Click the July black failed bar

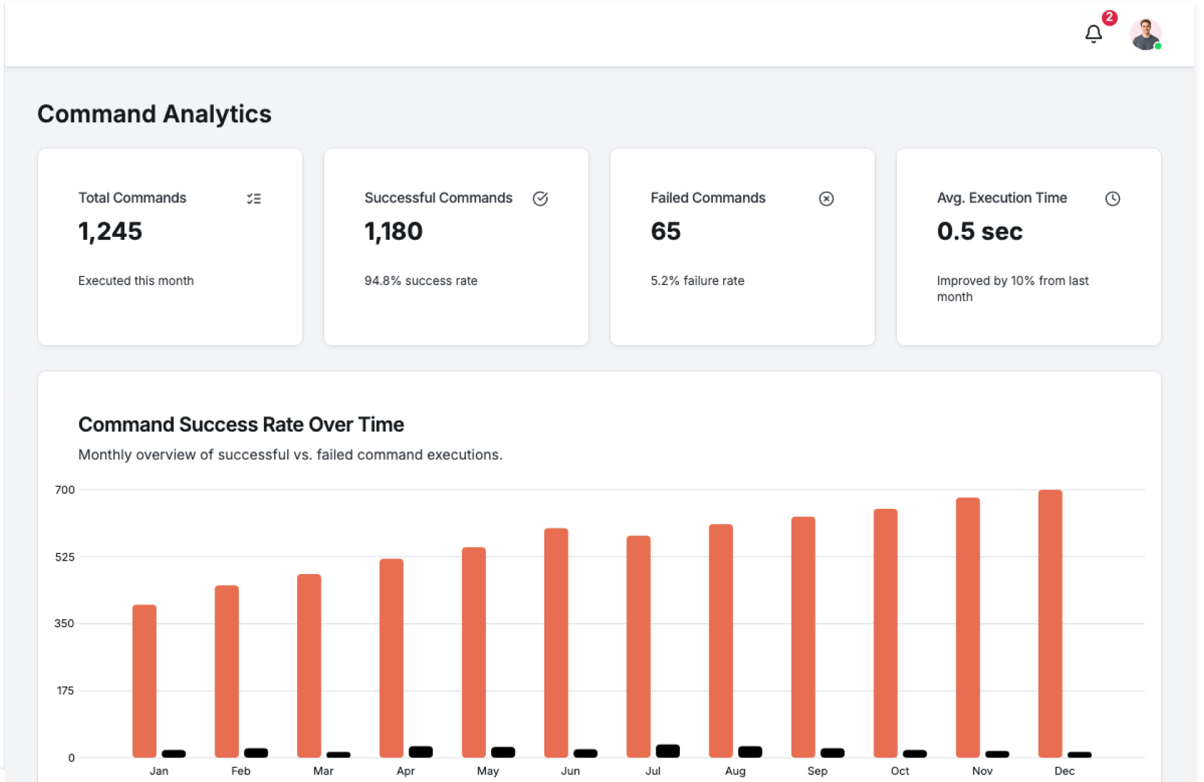(x=667, y=750)
